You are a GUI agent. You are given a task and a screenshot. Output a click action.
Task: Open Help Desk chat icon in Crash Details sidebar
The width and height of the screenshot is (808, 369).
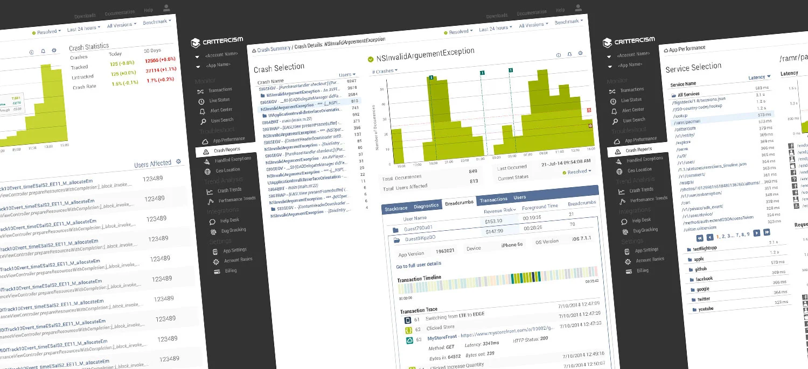click(x=211, y=221)
